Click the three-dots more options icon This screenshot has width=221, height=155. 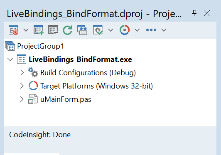[151, 30]
